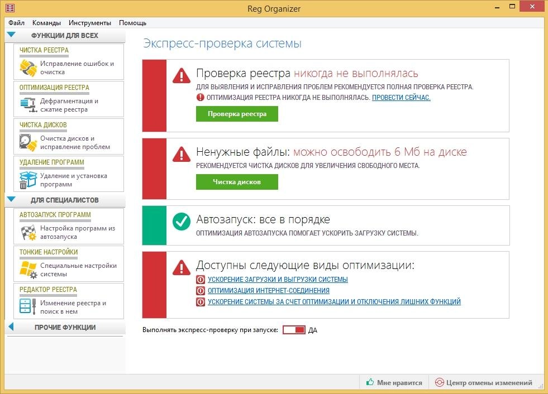
Task: Click the registry editor icon
Action: pos(28,306)
